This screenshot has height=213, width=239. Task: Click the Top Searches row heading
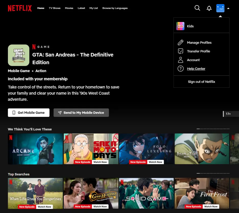[19, 174]
